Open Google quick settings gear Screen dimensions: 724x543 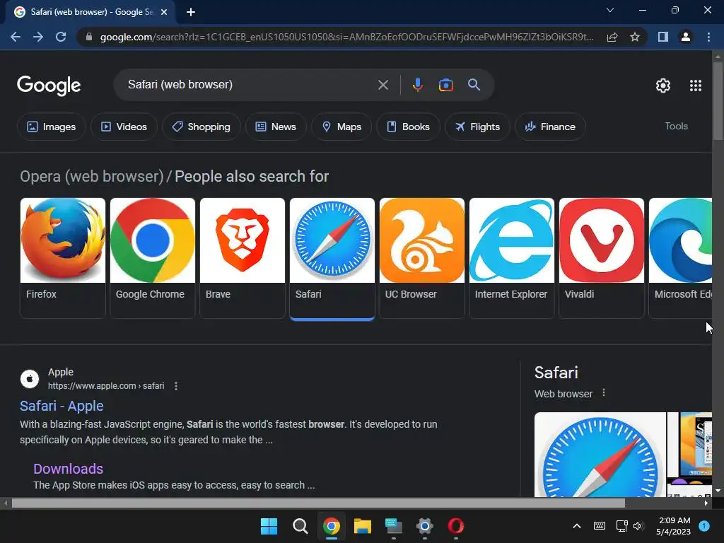(x=663, y=86)
